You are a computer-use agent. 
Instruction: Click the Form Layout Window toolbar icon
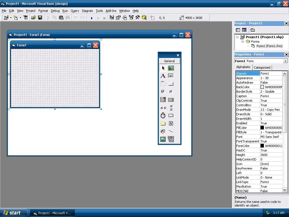tap(125, 18)
